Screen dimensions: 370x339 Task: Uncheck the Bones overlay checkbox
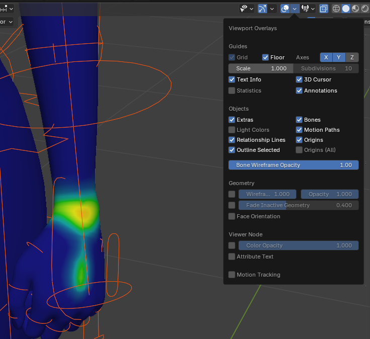point(299,120)
